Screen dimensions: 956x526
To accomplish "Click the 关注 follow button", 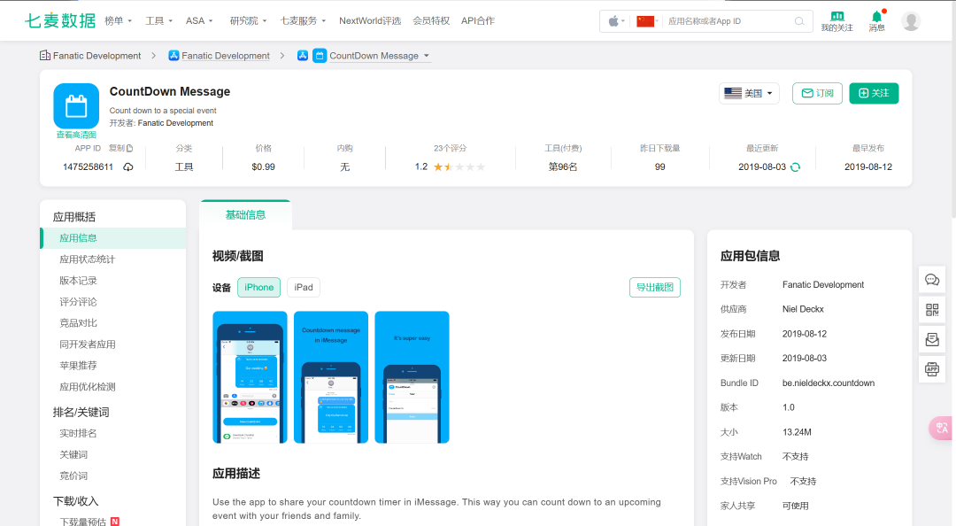I will [x=874, y=93].
